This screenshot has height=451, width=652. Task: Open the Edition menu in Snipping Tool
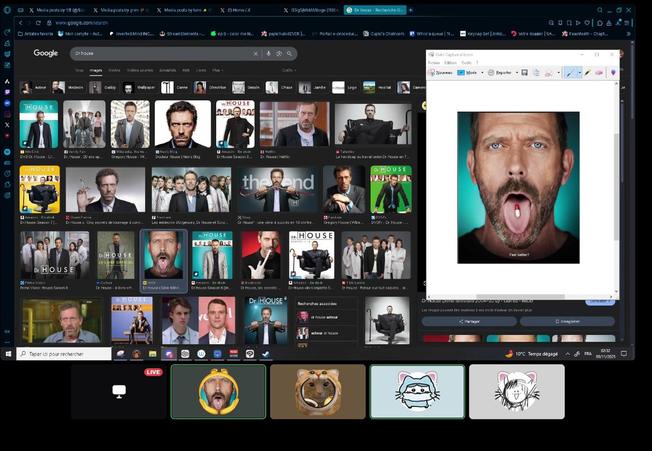[450, 63]
